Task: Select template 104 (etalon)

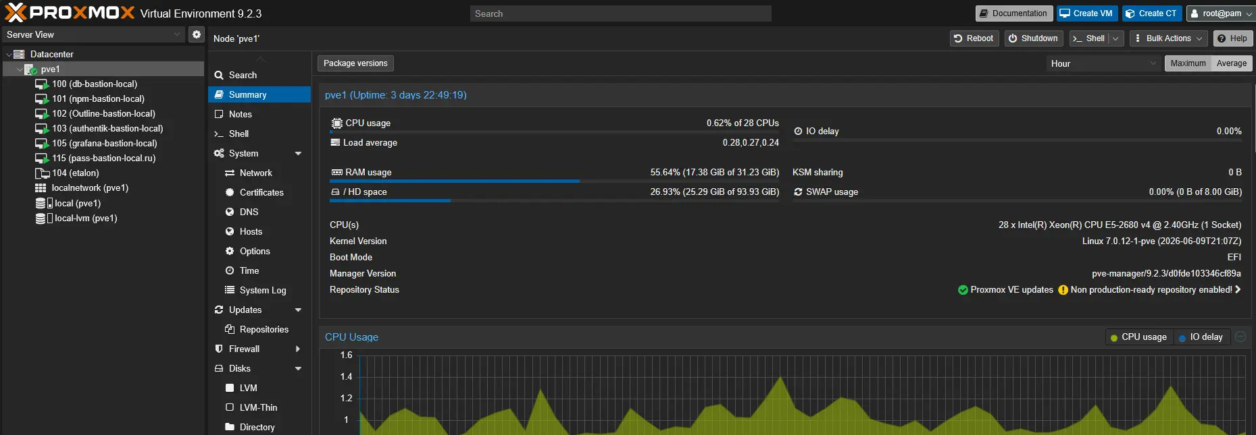Action: [x=75, y=173]
